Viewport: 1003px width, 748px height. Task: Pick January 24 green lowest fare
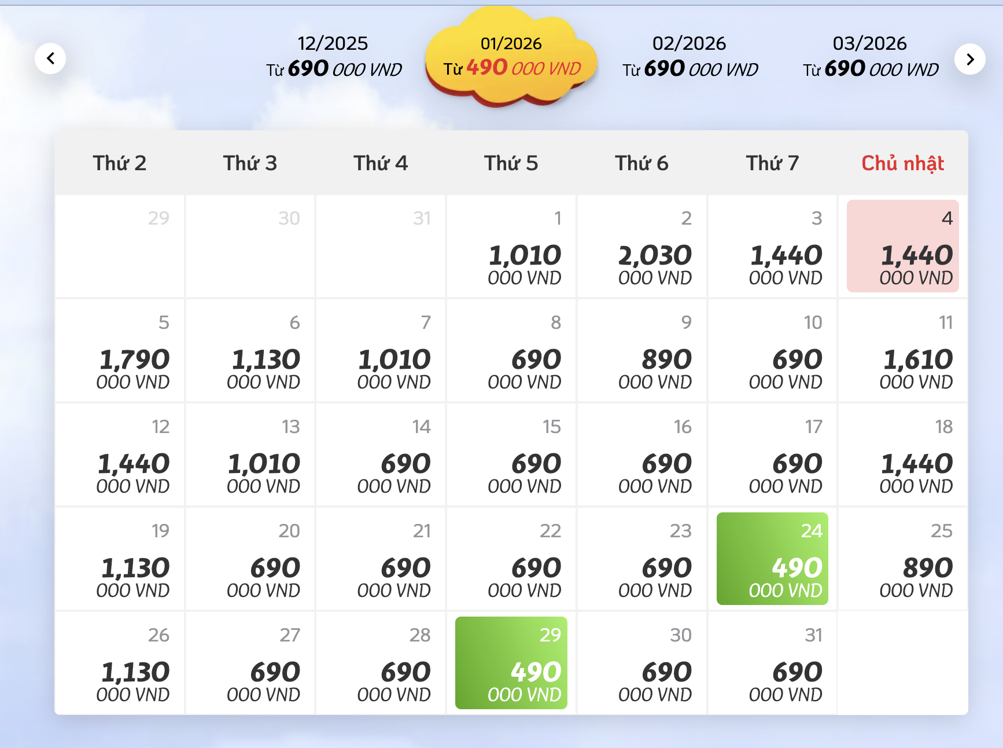click(772, 559)
